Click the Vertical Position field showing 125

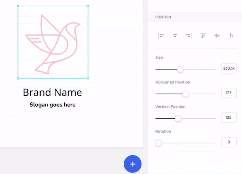229,117
